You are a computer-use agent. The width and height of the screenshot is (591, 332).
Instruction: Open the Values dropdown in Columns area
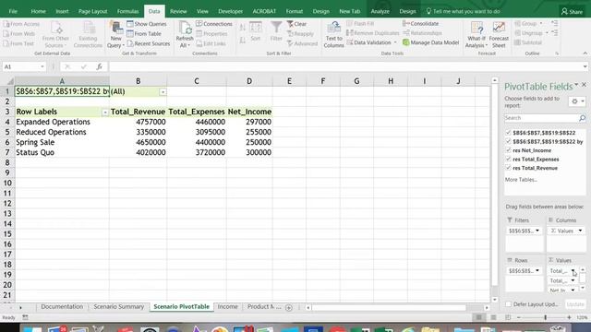coord(580,231)
